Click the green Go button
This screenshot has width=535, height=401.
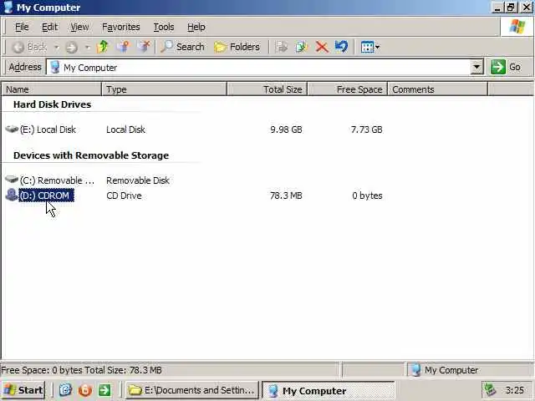[x=506, y=67]
